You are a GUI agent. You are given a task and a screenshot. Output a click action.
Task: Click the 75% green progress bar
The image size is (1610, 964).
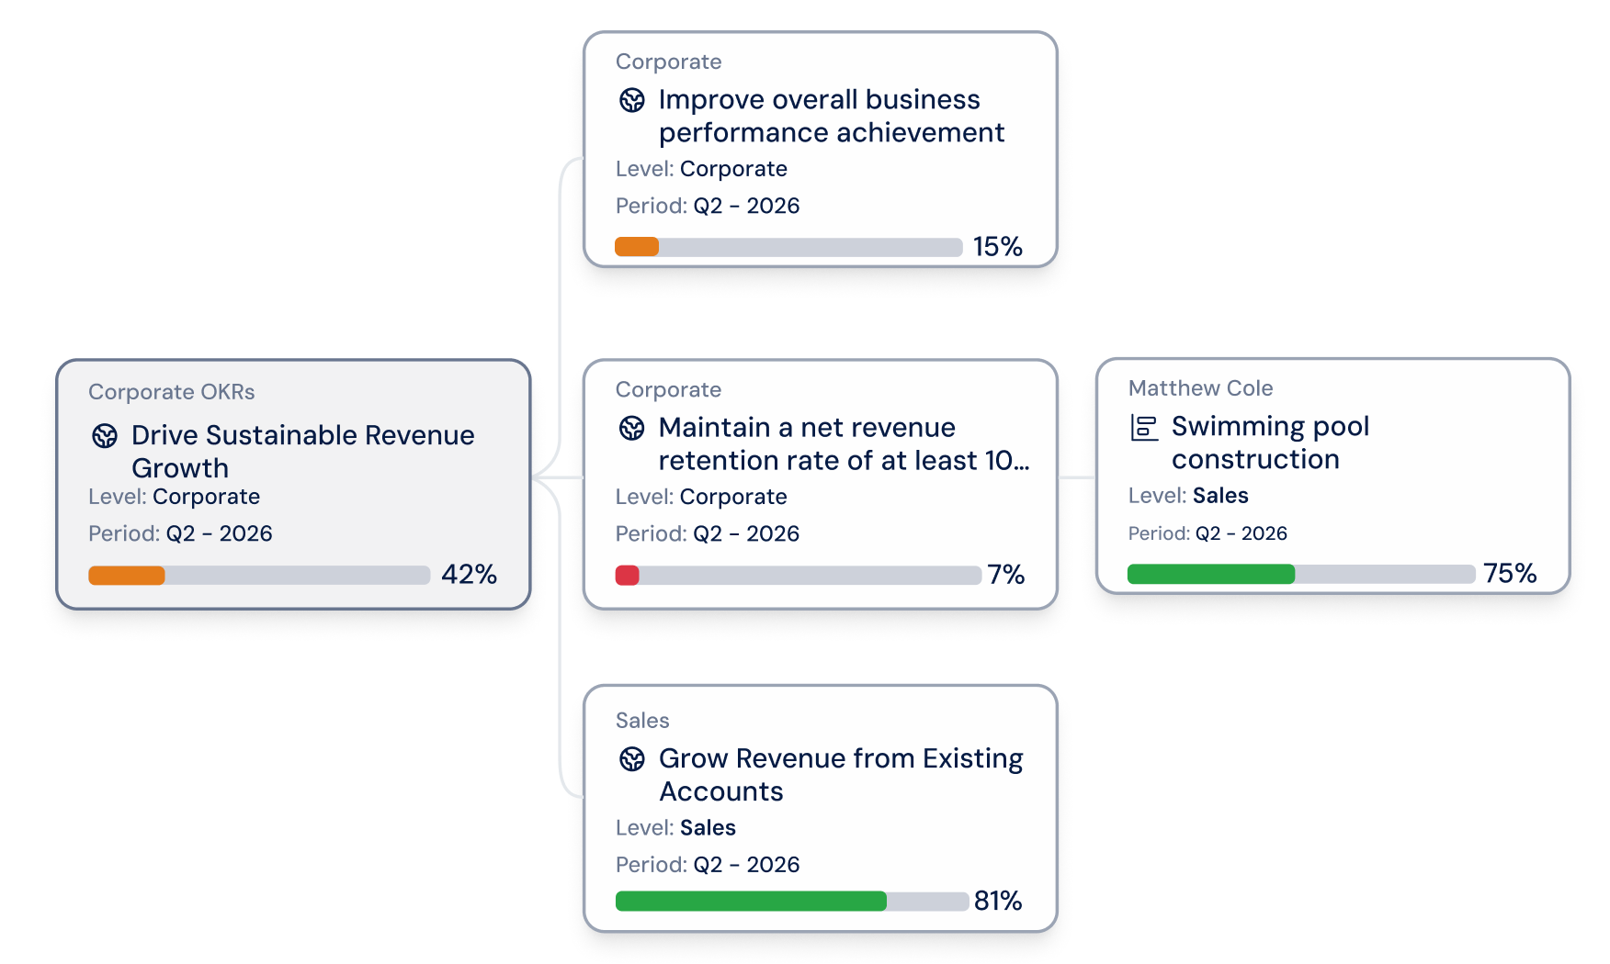(1301, 574)
